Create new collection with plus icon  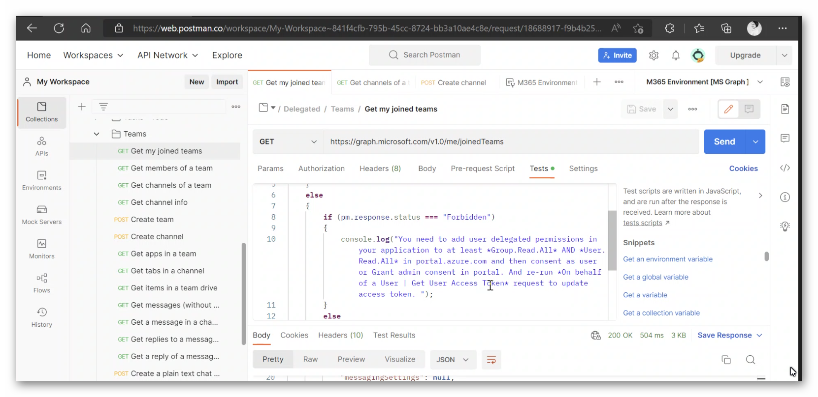click(x=82, y=107)
